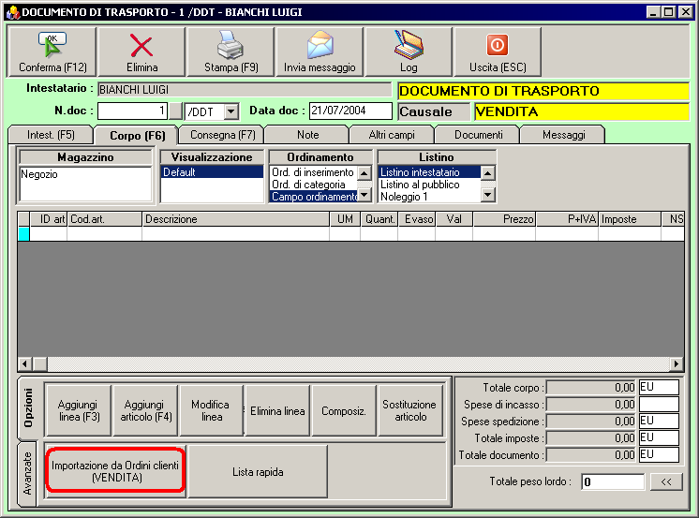Click the P+IVA column header

(x=567, y=219)
